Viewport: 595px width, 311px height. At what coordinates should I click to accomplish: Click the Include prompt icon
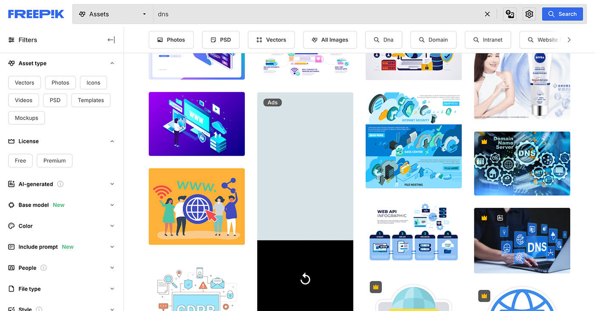click(11, 247)
